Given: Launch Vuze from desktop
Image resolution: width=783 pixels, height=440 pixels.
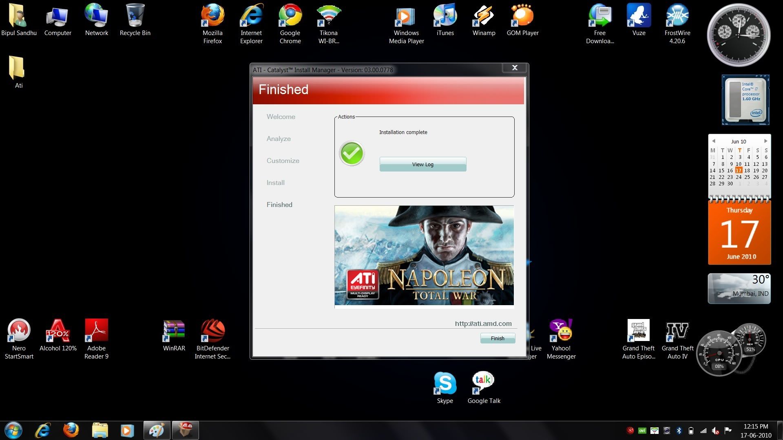Looking at the screenshot, I should [x=639, y=20].
